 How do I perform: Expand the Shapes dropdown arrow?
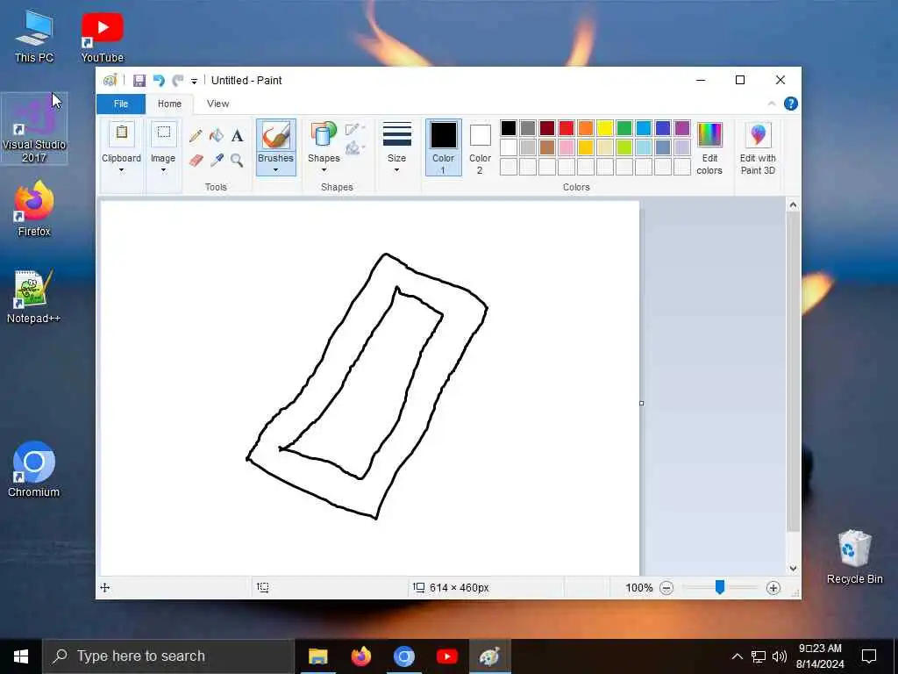(324, 170)
